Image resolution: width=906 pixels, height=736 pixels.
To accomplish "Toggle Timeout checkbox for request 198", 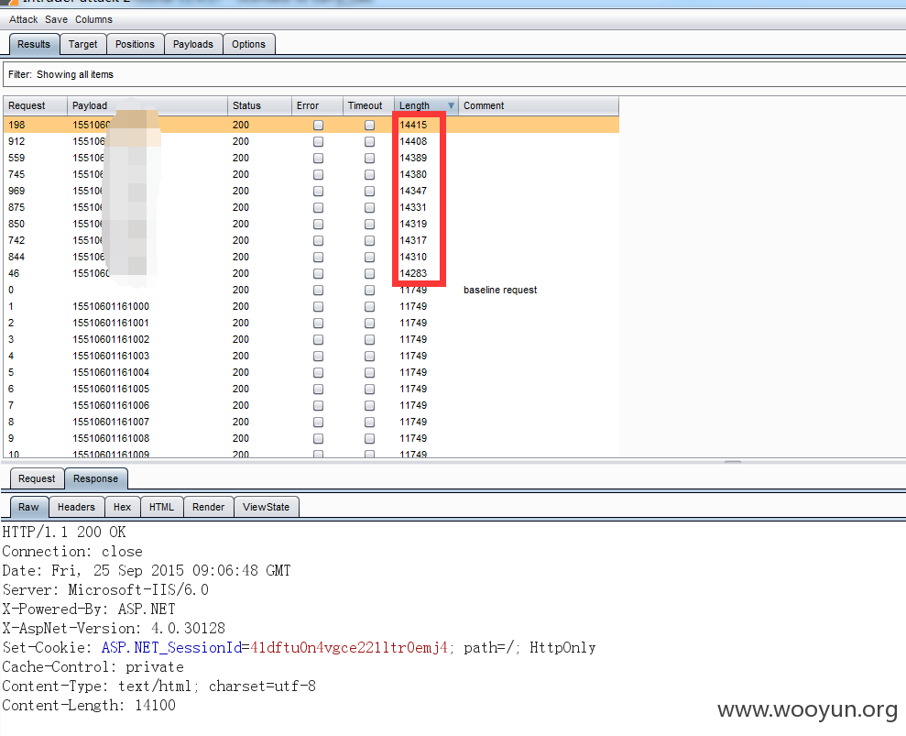I will coord(369,125).
